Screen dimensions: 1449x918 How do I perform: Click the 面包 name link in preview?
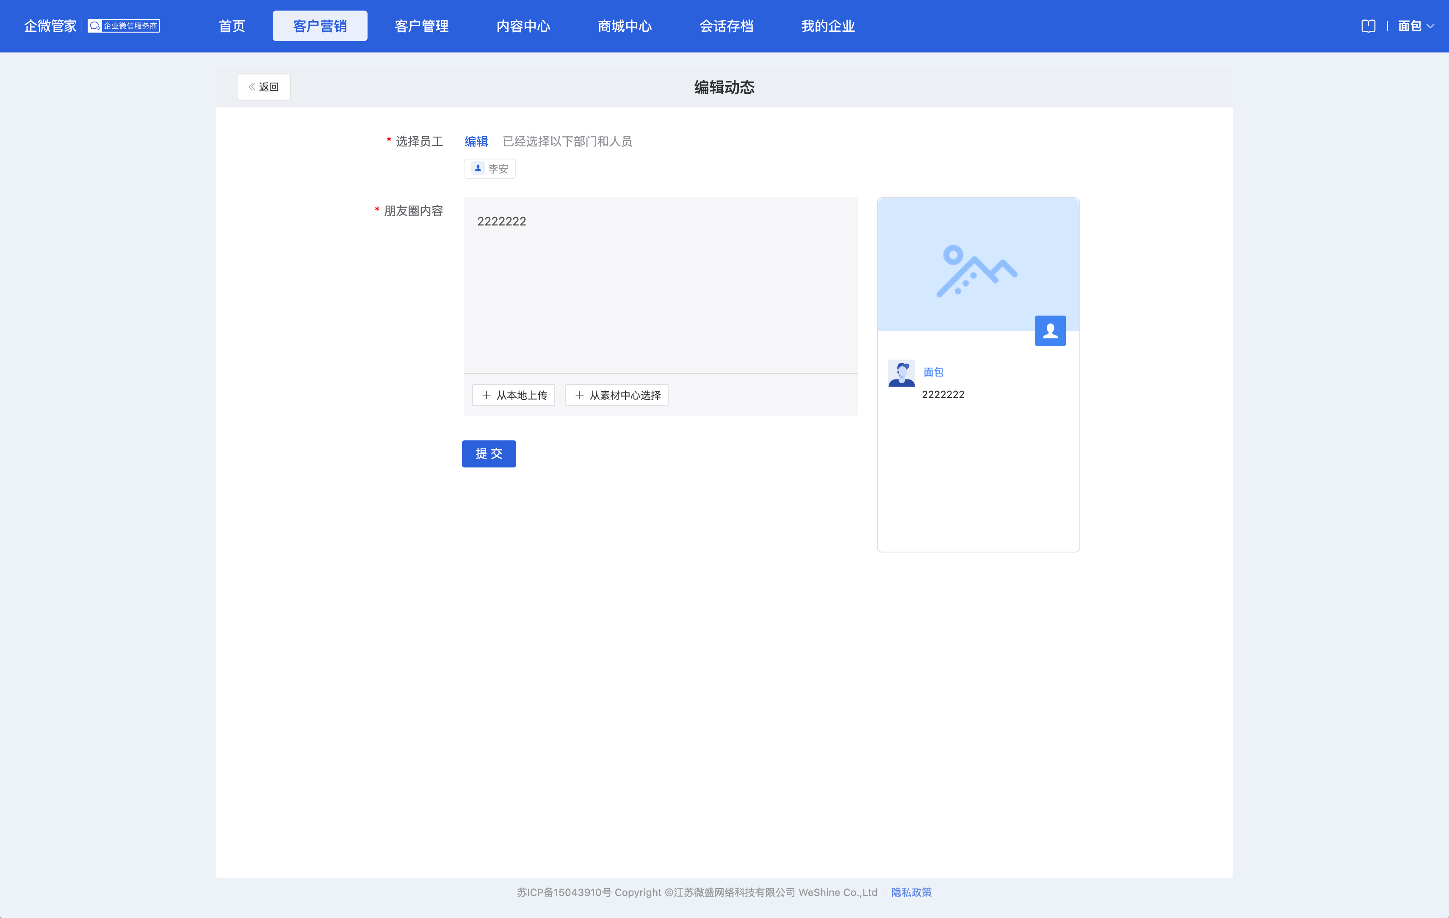tap(933, 372)
